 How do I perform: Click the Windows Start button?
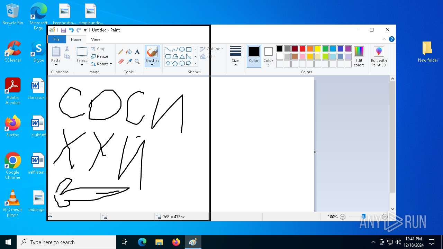coord(8,242)
